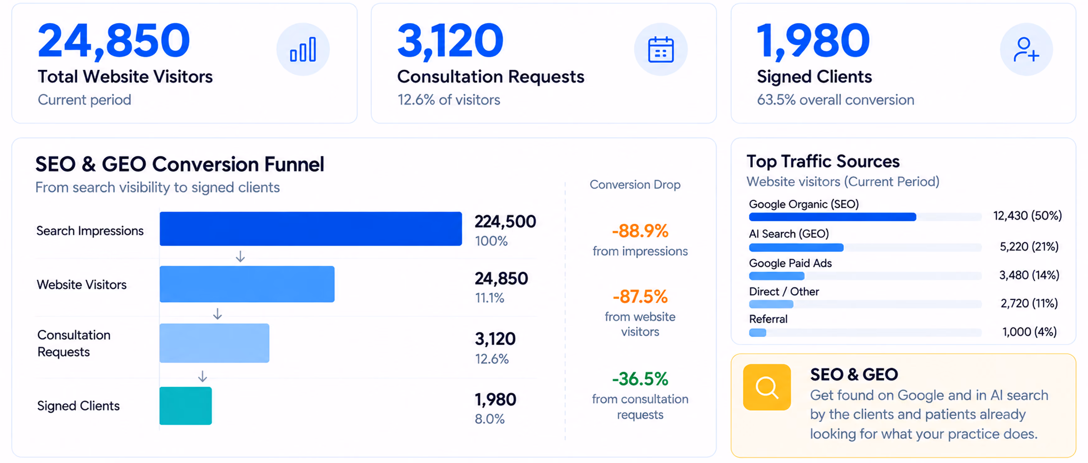Click the calendar icon on Consultation Requests card
The width and height of the screenshot is (1088, 463).
tap(661, 49)
